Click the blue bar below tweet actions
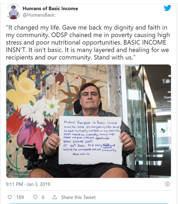This screenshot has height=204, width=178. (x=89, y=204)
